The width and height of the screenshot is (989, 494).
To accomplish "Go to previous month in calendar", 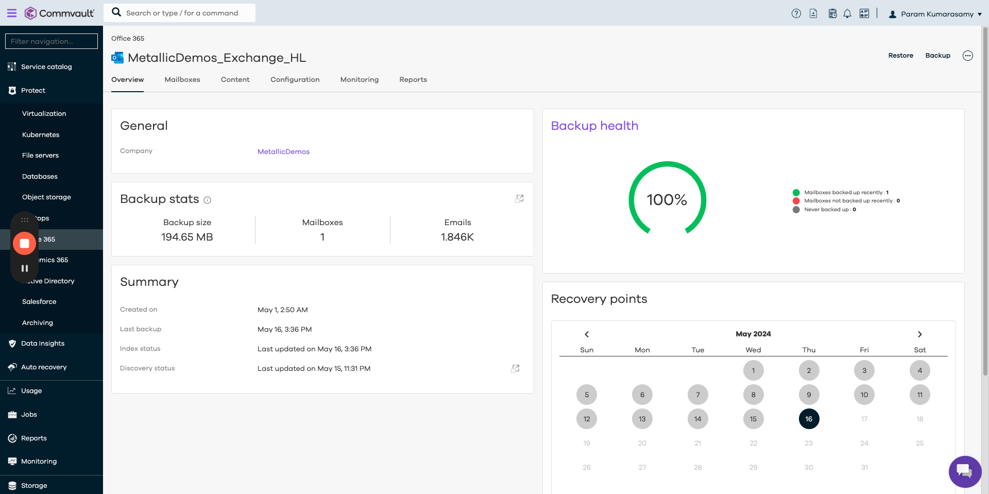I will 587,334.
